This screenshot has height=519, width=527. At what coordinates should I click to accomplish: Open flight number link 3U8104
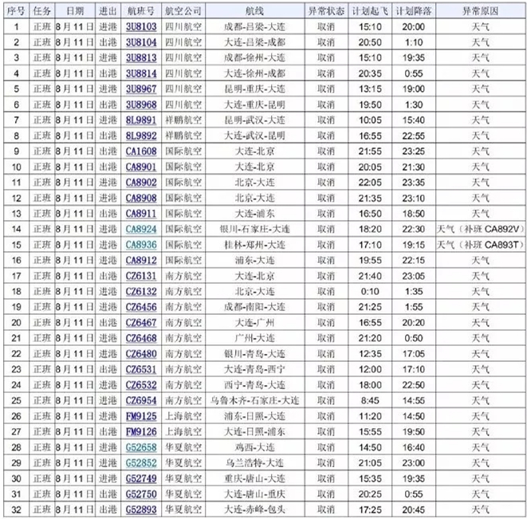[141, 42]
